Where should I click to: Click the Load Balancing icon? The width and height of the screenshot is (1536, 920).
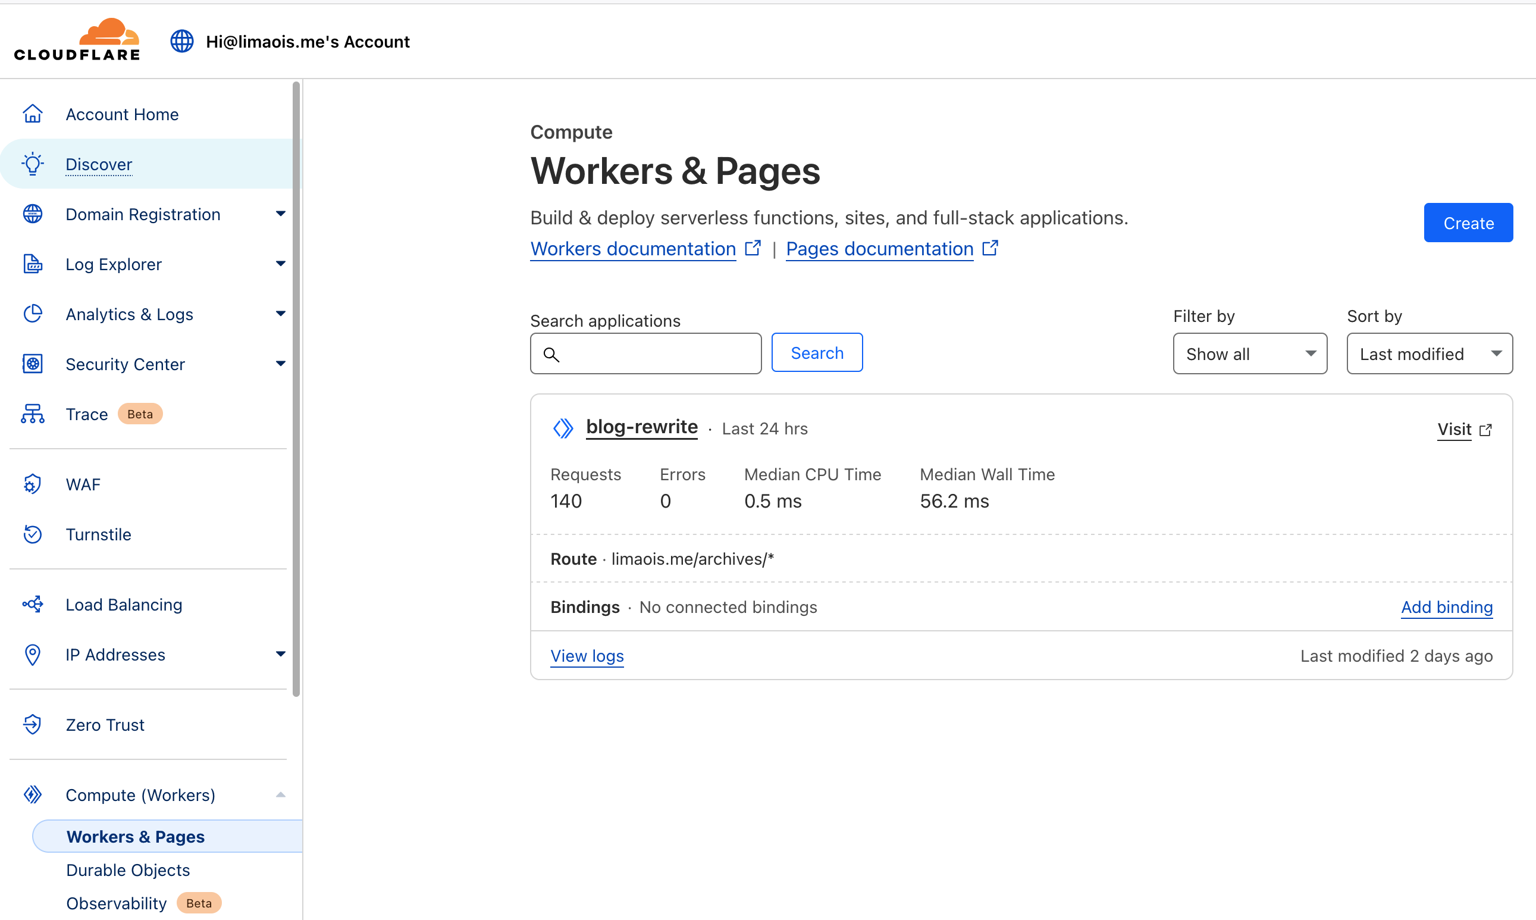tap(32, 604)
